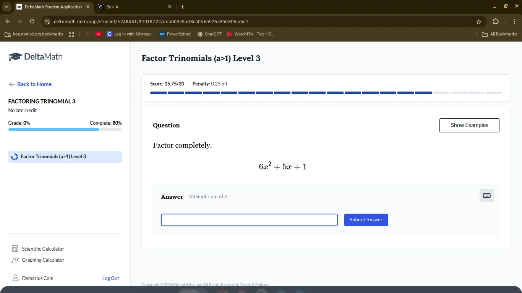522x293 pixels.
Task: Click the Complete: 80% label
Action: pos(106,123)
